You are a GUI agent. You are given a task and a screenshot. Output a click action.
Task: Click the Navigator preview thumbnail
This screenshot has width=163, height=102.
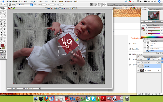(x=154, y=15)
